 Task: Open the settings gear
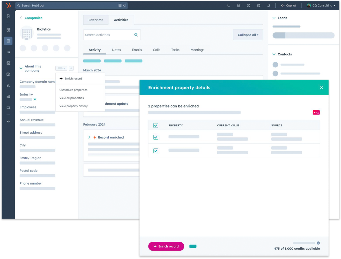click(x=258, y=5)
